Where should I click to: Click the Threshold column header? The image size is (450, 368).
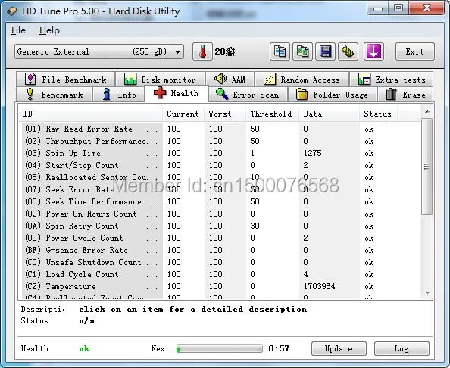273,114
